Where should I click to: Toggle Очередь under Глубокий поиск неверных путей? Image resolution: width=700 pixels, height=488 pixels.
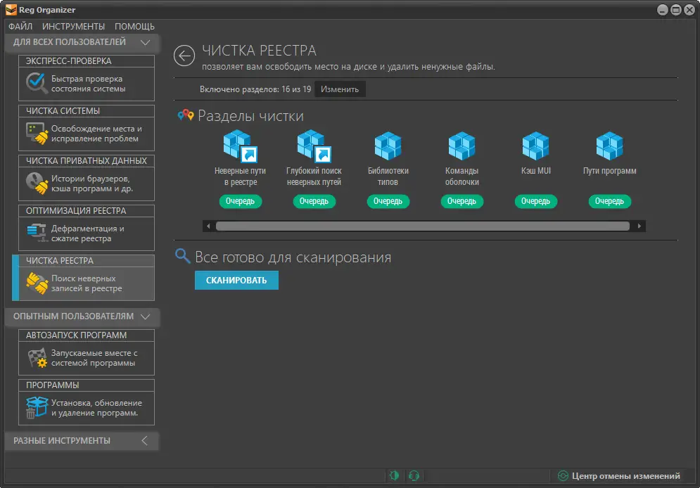314,201
